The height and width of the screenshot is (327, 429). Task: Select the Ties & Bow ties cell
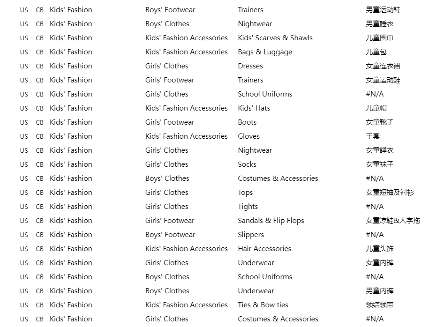click(x=263, y=305)
